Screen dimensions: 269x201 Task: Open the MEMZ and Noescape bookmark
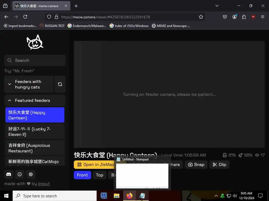[171, 26]
